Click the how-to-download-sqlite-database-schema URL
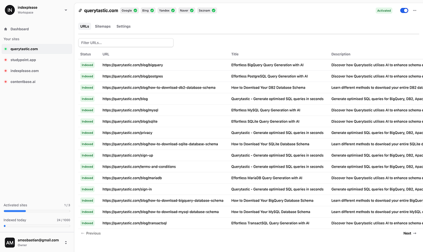 (160, 144)
